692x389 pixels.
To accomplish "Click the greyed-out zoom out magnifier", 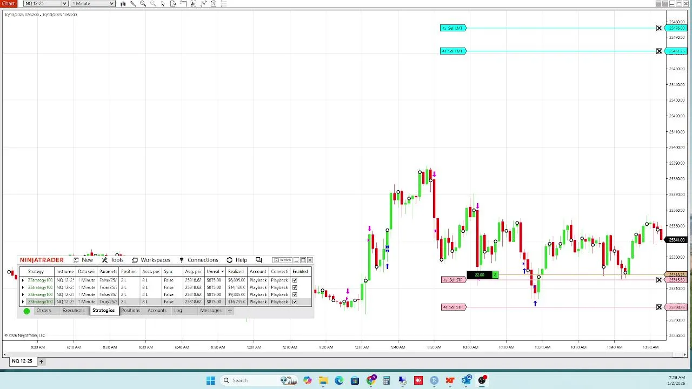I will tap(153, 4).
